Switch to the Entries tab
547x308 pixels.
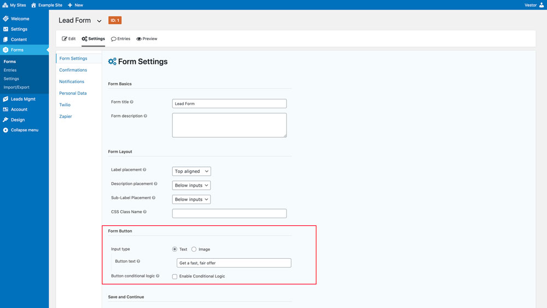click(x=121, y=39)
